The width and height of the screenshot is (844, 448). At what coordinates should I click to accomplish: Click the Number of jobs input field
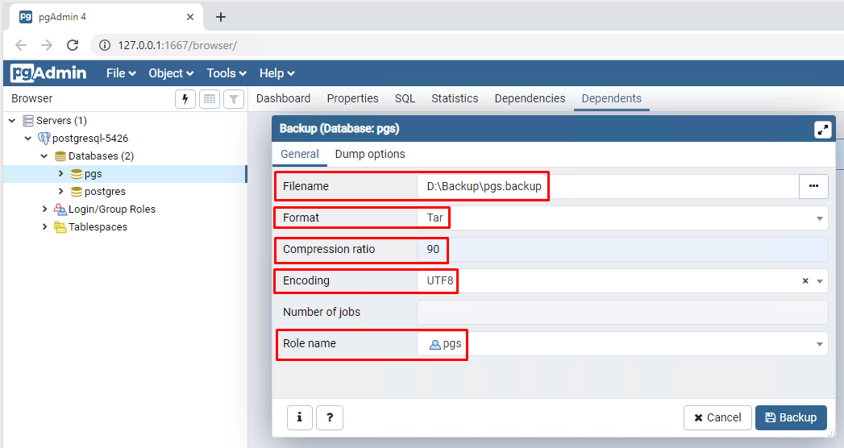point(622,313)
